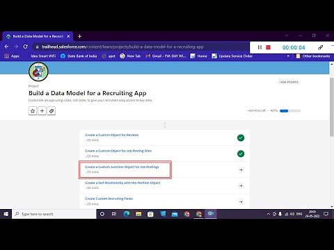Click the microphone icon in system tray

280,214
